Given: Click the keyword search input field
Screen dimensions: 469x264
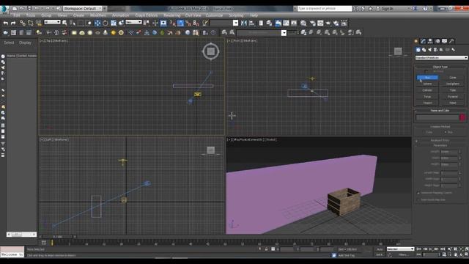Looking at the screenshot, I should (324, 8).
